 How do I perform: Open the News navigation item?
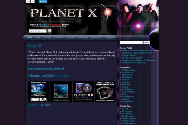coord(38,37)
